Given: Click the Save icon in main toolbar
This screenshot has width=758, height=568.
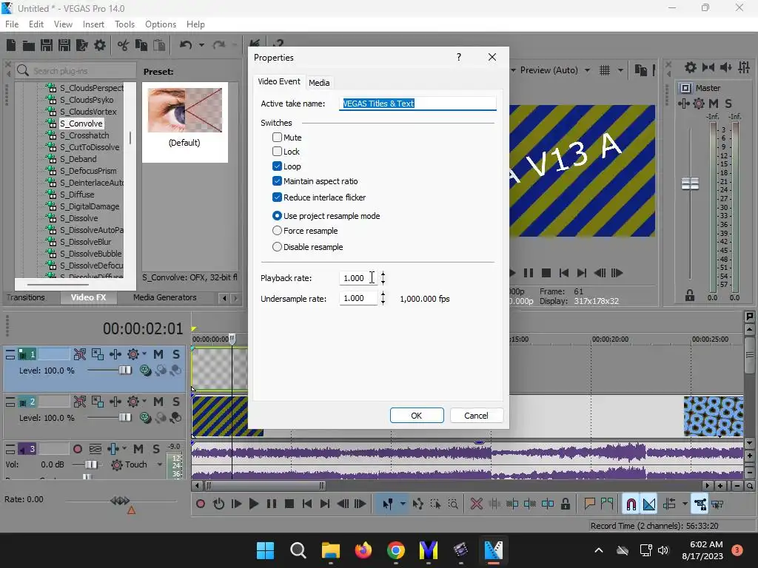Looking at the screenshot, I should pos(47,45).
